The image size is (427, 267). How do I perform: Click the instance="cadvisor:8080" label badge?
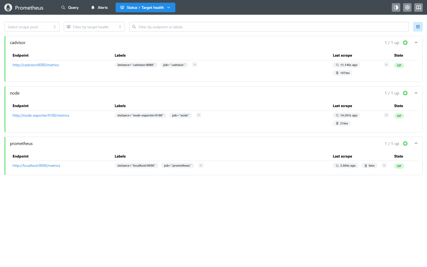(x=136, y=65)
